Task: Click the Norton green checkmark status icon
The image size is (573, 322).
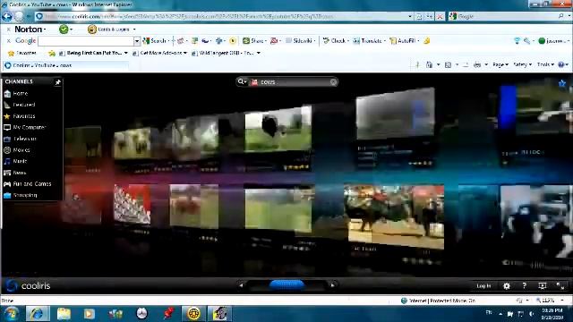Action: click(x=64, y=30)
